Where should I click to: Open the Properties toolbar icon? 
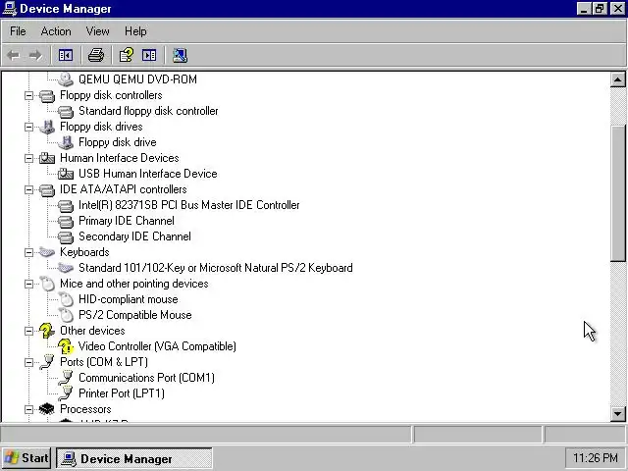pos(127,55)
